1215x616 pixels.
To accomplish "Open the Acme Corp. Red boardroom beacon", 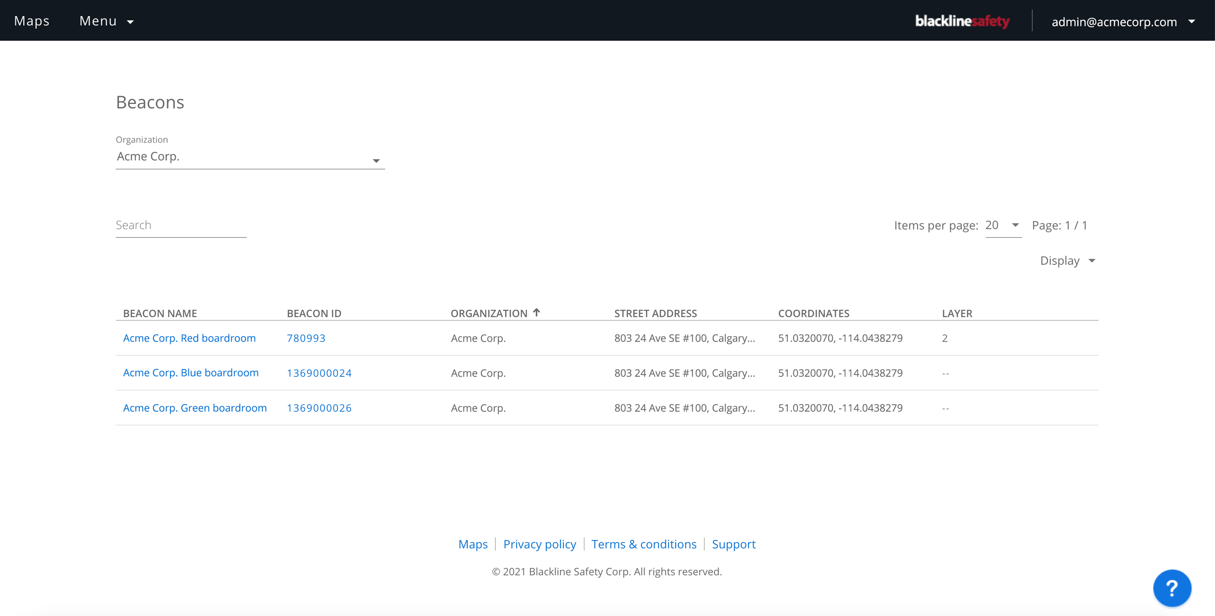I will point(189,338).
